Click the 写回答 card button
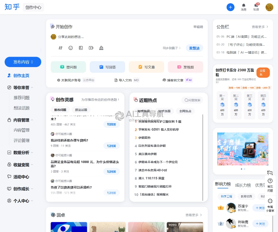The height and width of the screenshot is (232, 278). pyautogui.click(x=107, y=67)
